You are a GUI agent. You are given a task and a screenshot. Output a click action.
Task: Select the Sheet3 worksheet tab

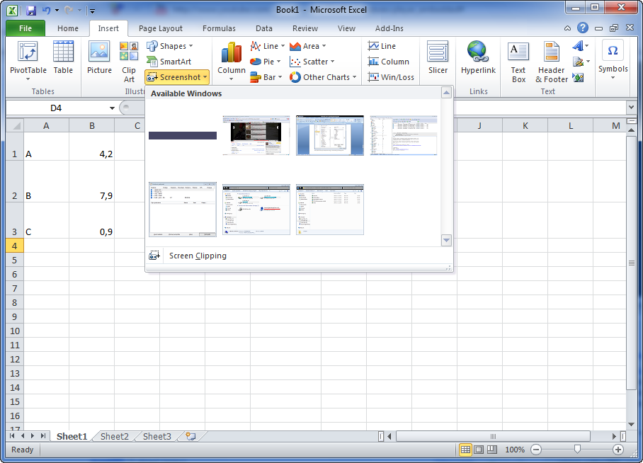[x=157, y=436]
